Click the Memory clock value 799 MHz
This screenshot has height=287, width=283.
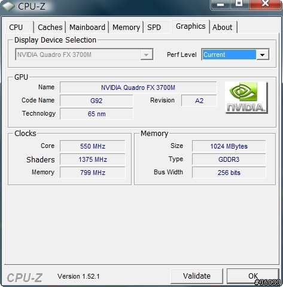pyautogui.click(x=93, y=173)
